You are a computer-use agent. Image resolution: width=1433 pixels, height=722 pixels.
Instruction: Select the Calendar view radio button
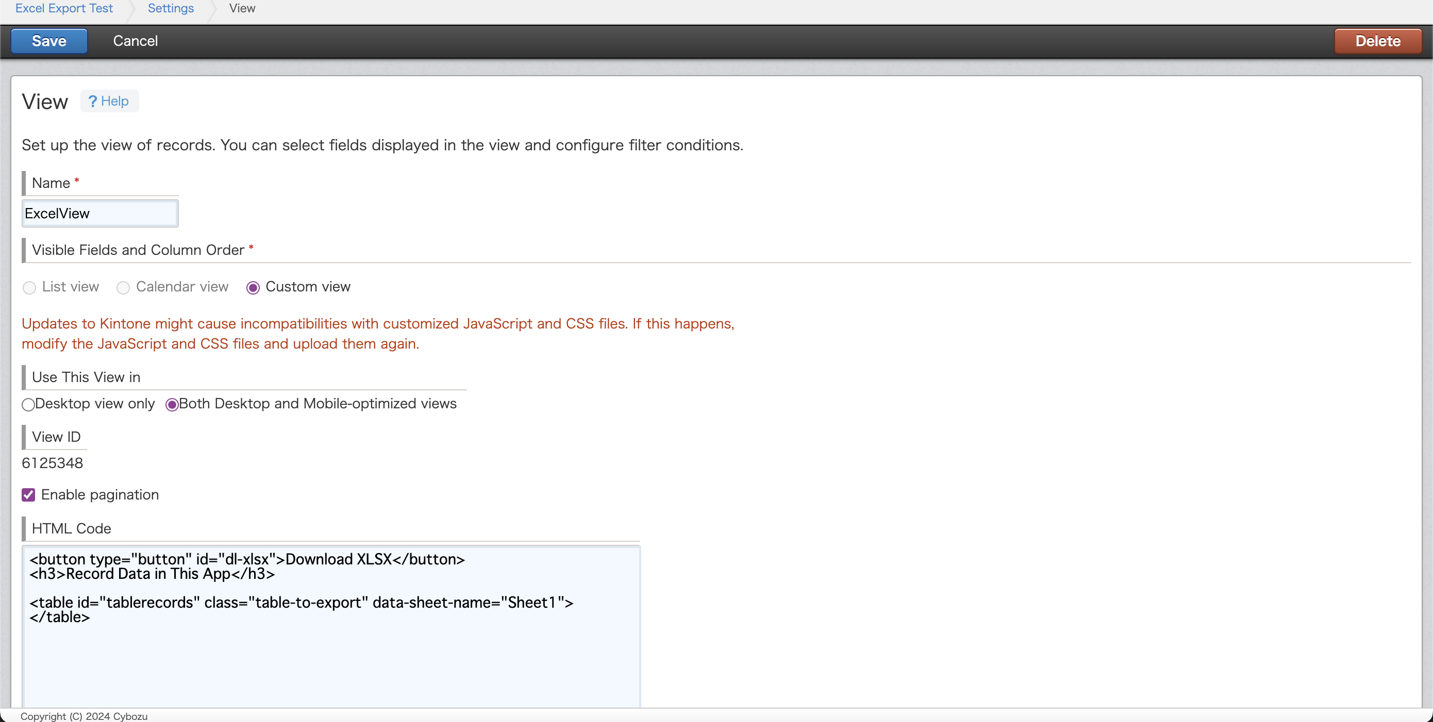123,287
